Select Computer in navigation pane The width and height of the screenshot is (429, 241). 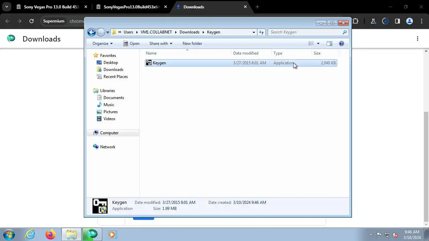[113, 133]
